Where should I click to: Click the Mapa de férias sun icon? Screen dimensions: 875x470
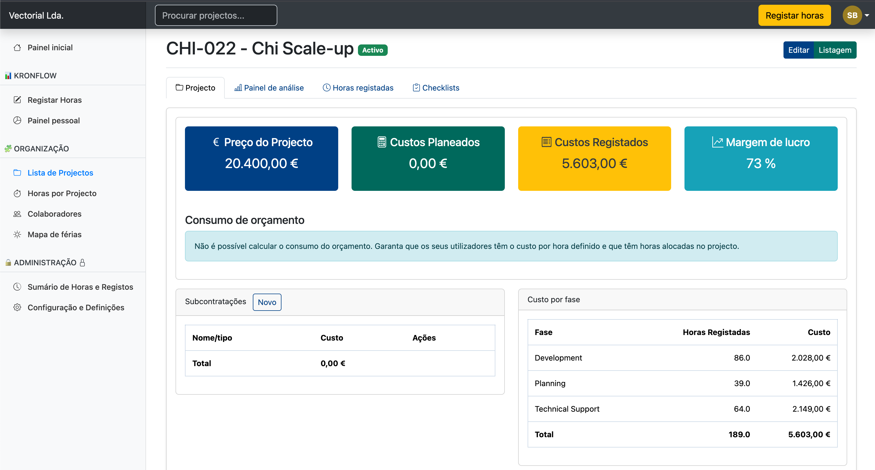click(x=18, y=234)
